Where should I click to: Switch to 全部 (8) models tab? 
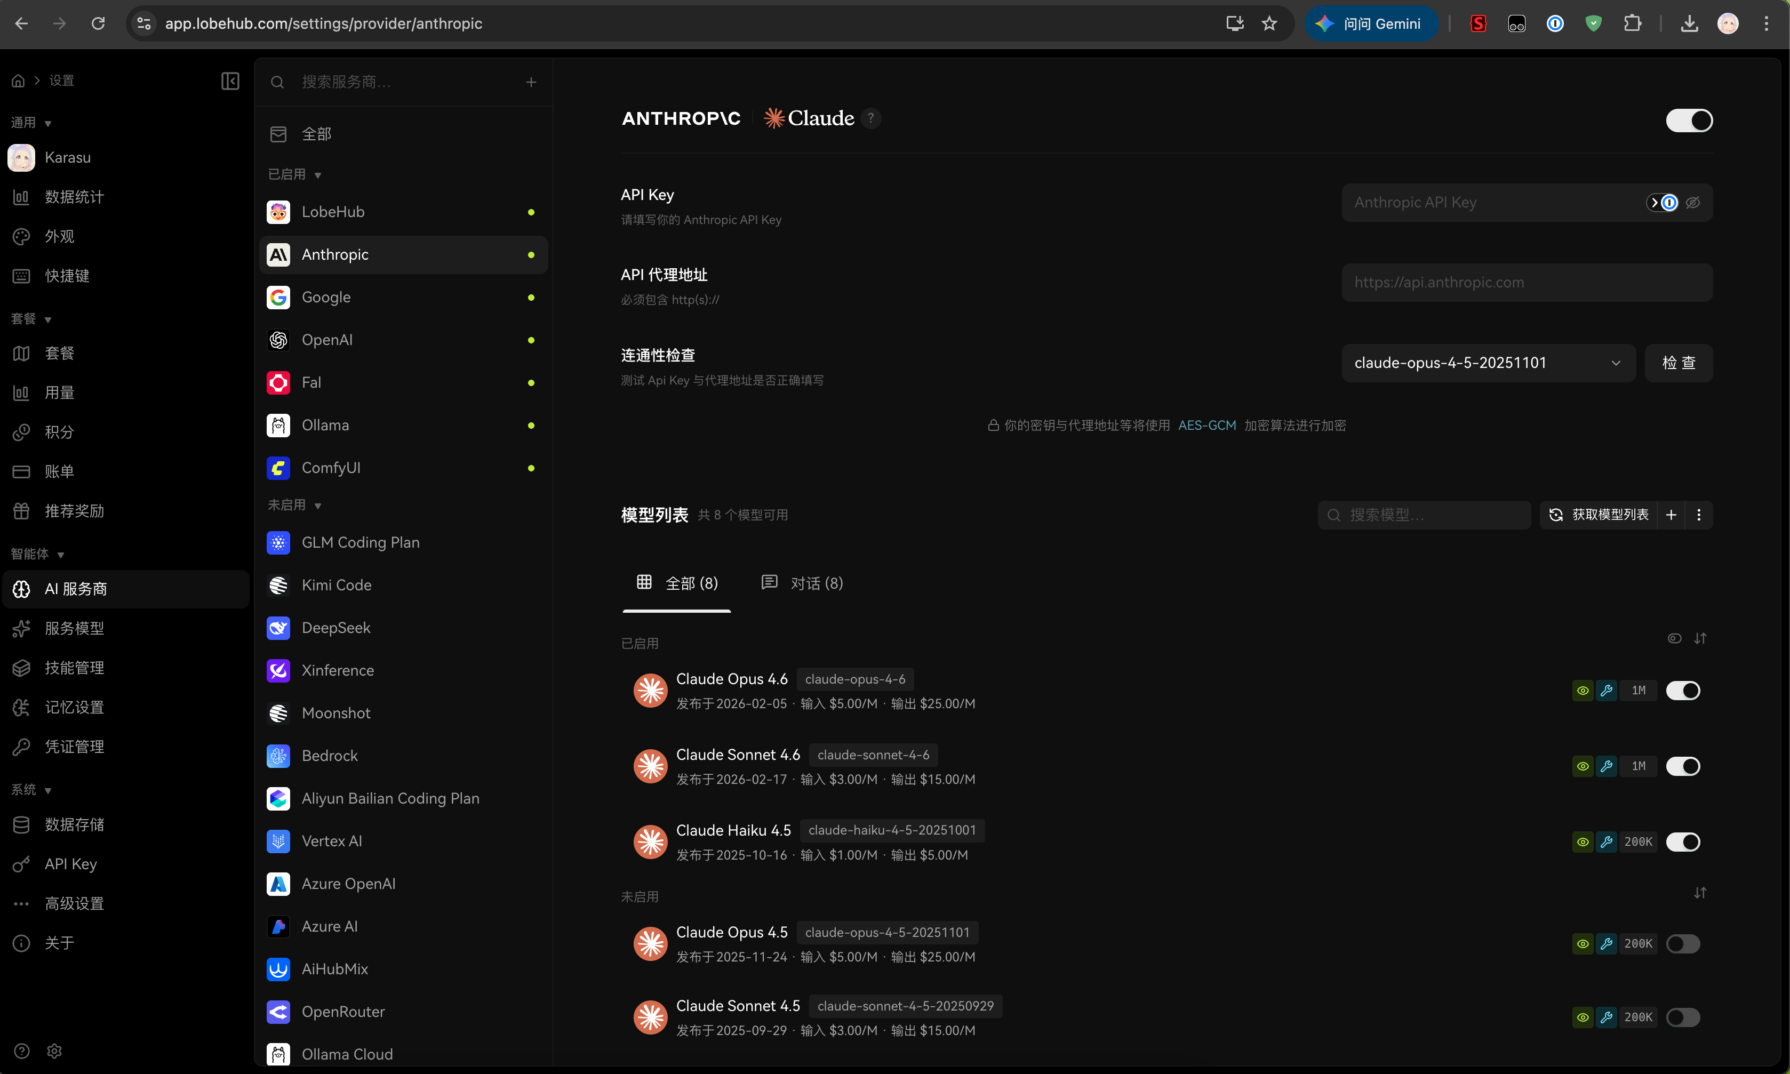(677, 583)
